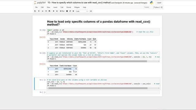Click the Out[1] output prompt
This screenshot has height=110, width=196.
(x=43, y=37)
